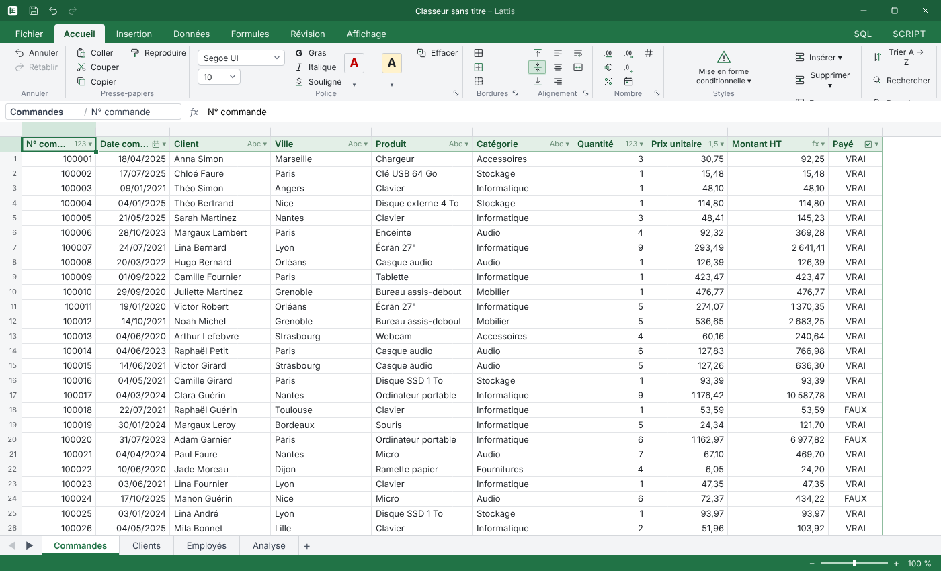Adjust the zoom slider in the status bar
This screenshot has width=941, height=571.
tap(854, 564)
